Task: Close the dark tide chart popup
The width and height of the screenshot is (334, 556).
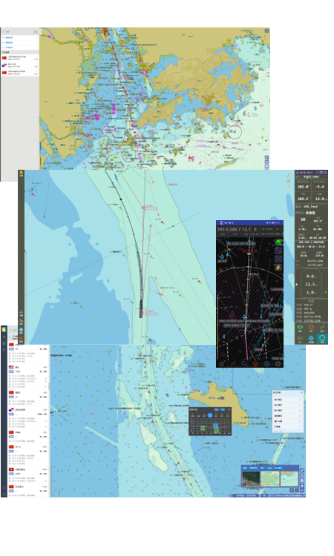Action: tap(229, 409)
